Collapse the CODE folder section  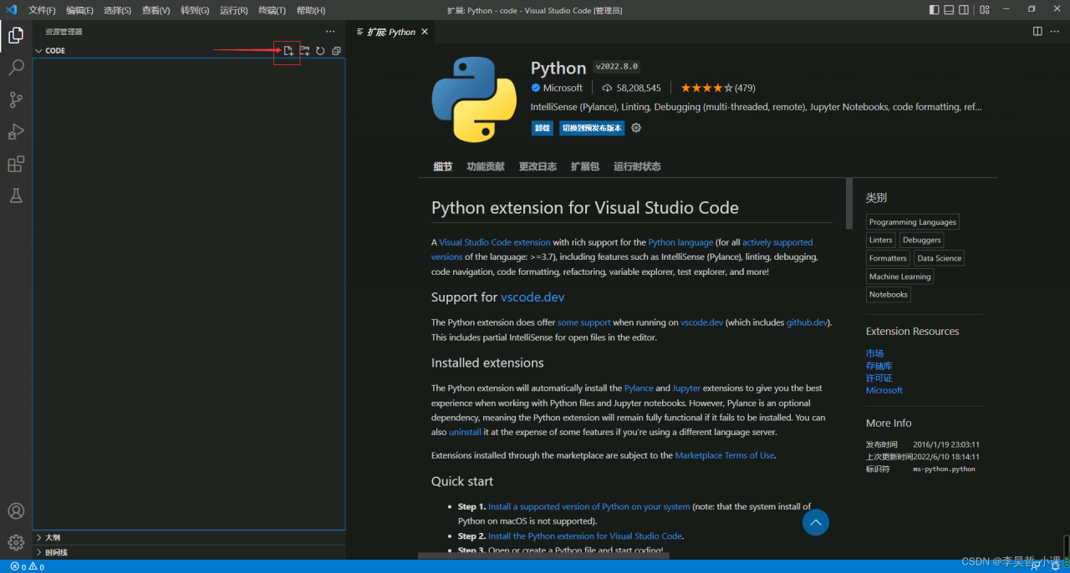tap(50, 51)
